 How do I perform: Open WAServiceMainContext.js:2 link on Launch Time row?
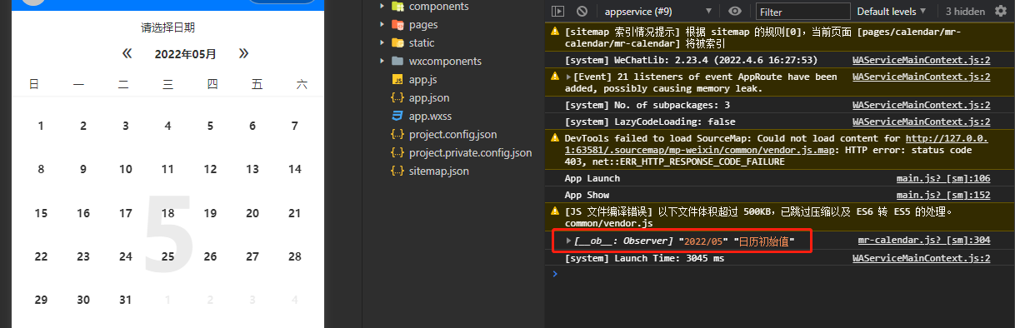click(x=922, y=258)
